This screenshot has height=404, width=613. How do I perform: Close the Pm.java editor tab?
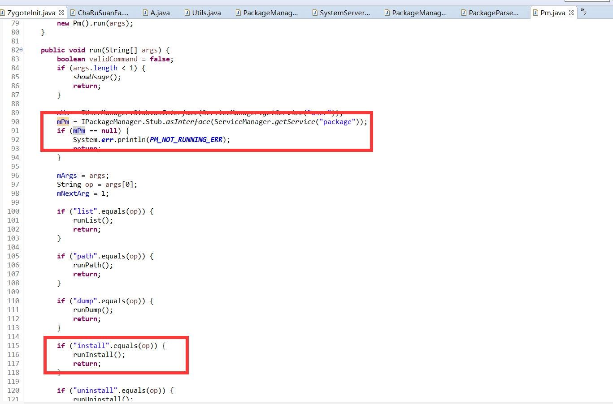[x=571, y=13]
